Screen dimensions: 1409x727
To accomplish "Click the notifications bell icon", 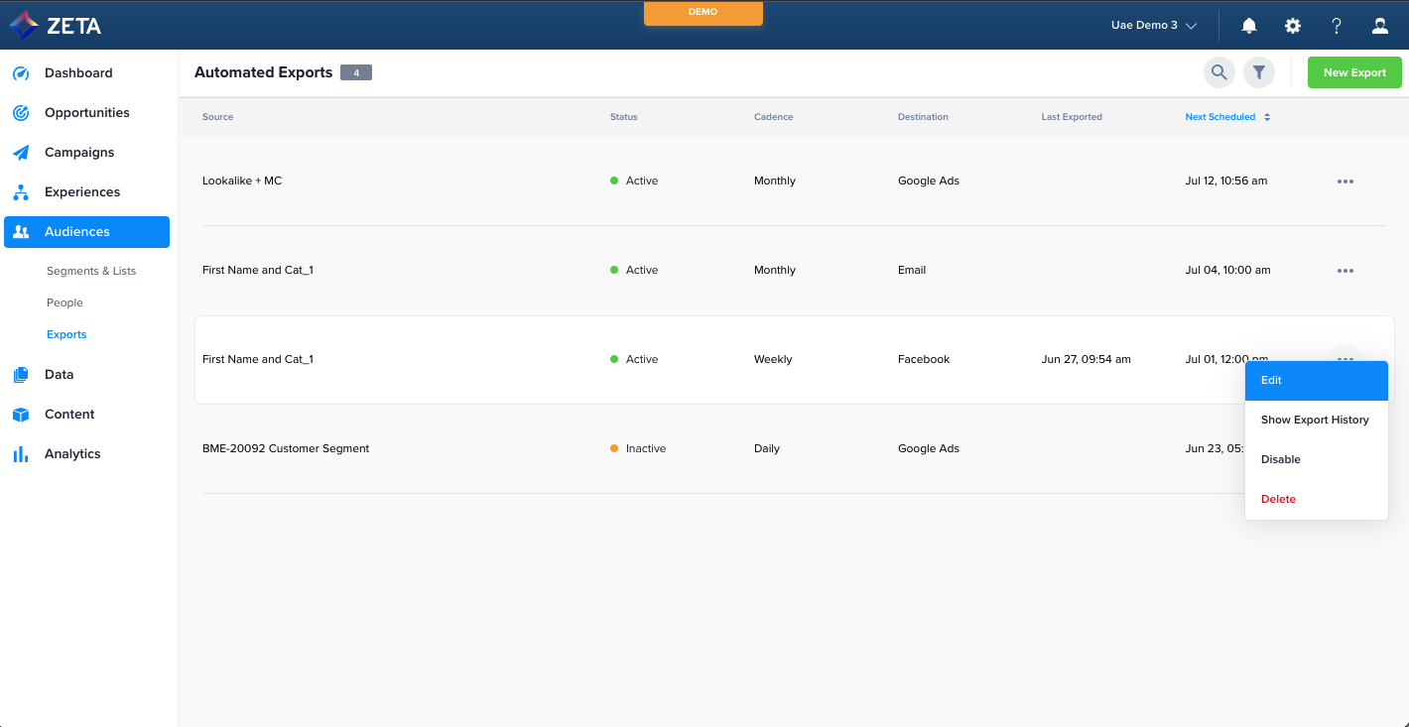I will pyautogui.click(x=1249, y=26).
